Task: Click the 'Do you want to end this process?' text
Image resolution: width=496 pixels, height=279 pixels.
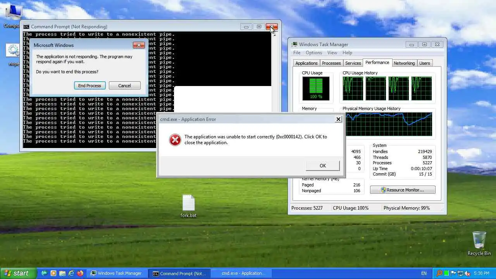Action: click(x=67, y=72)
